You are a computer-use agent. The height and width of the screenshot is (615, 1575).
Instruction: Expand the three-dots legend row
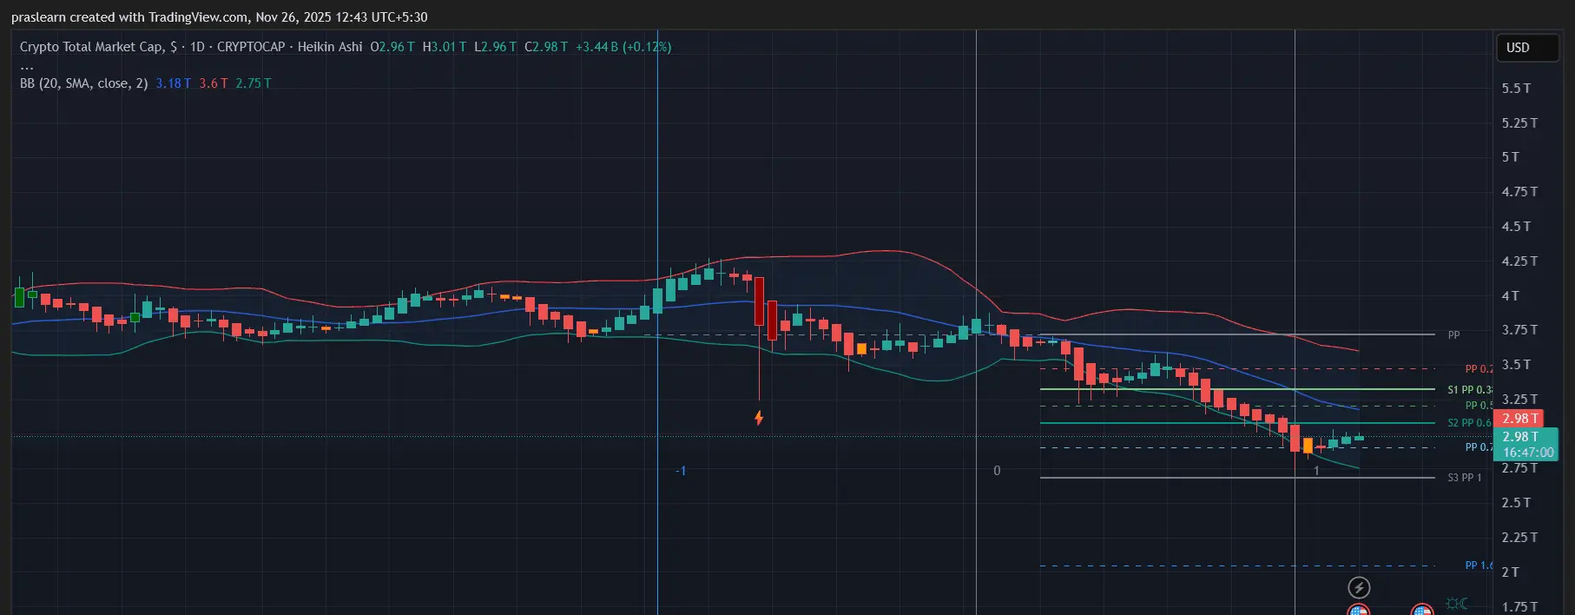(27, 66)
